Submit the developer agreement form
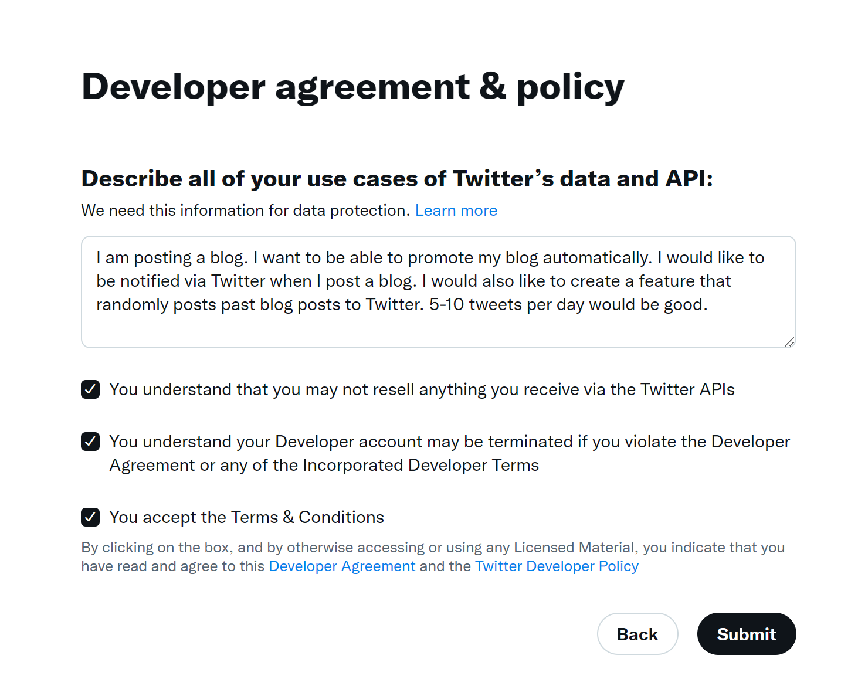Screen dimensions: 858x696 [x=746, y=634]
